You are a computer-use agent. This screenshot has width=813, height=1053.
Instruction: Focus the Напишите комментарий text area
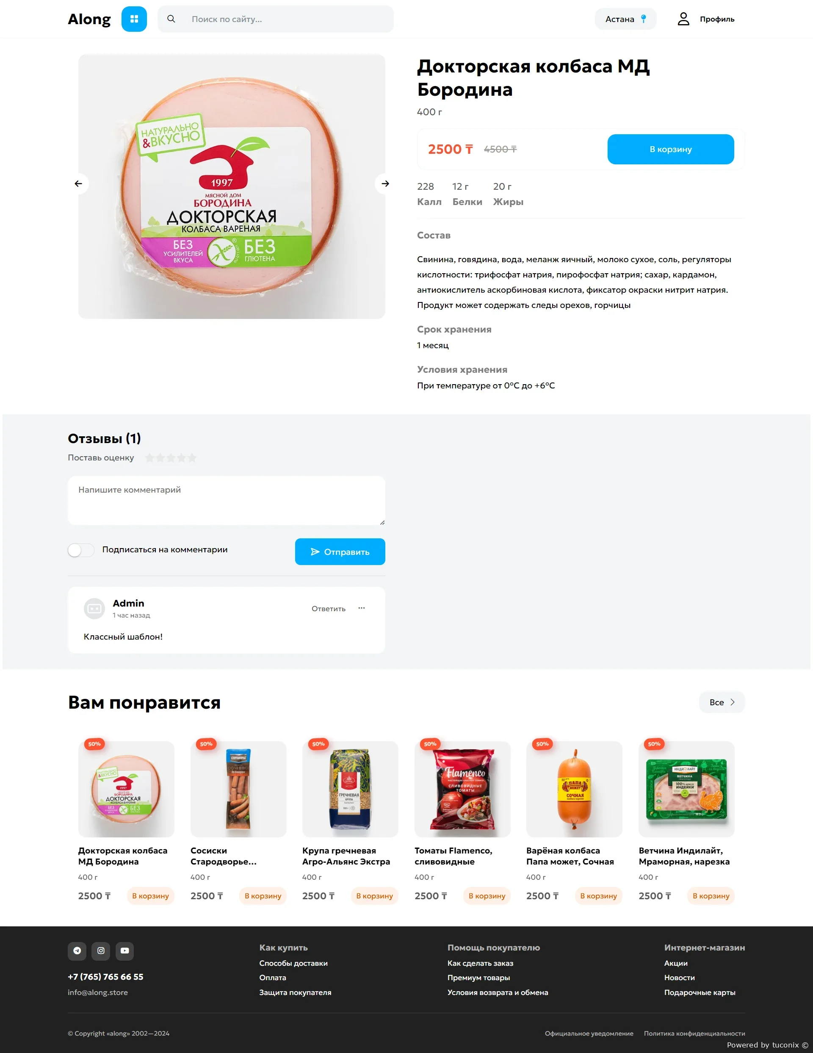227,501
